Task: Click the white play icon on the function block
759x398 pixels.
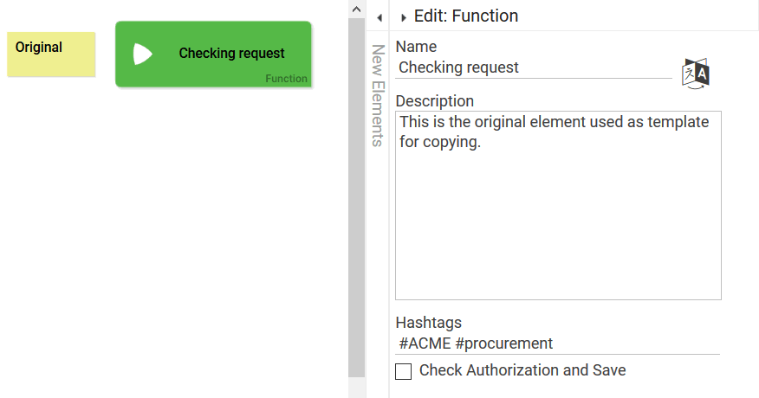Action: pyautogui.click(x=142, y=55)
